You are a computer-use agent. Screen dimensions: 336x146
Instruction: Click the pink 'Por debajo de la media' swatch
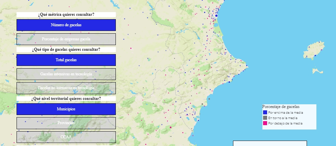point(265,123)
